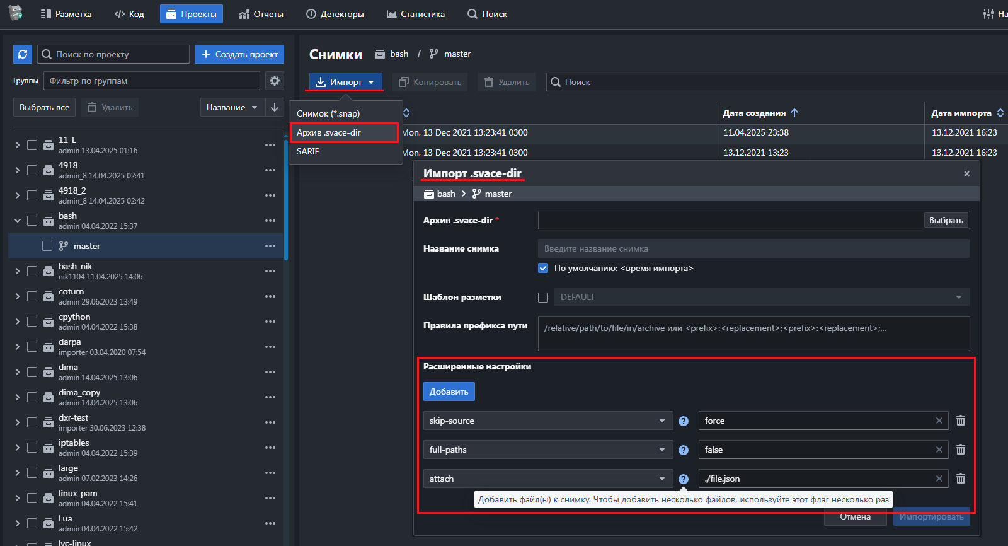Click the Фильтр по группам field
Screen dimensions: 1008x546
152,81
